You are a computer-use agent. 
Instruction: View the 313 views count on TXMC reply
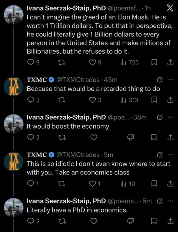(x=129, y=100)
